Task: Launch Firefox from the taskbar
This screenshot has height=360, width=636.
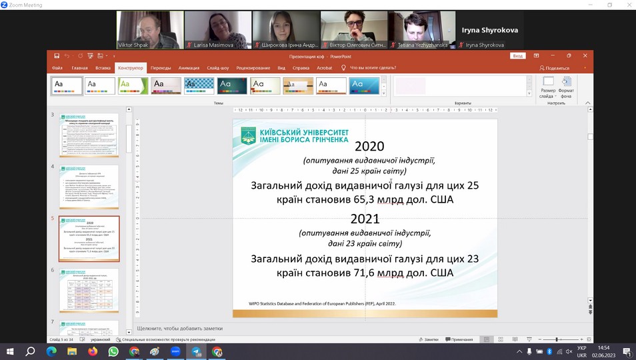Action: (x=93, y=351)
